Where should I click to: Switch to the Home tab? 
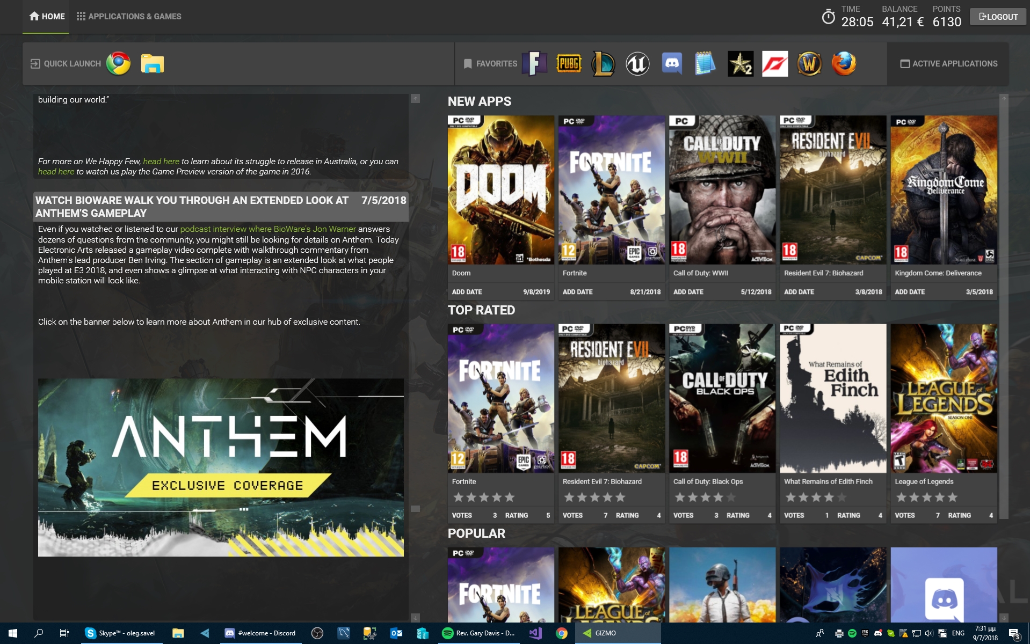[x=47, y=17]
